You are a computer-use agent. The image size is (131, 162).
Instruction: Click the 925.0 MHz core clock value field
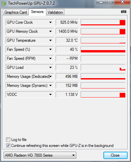[x=67, y=22]
